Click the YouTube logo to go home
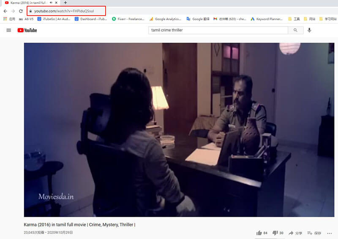This screenshot has width=338, height=239. point(27,30)
